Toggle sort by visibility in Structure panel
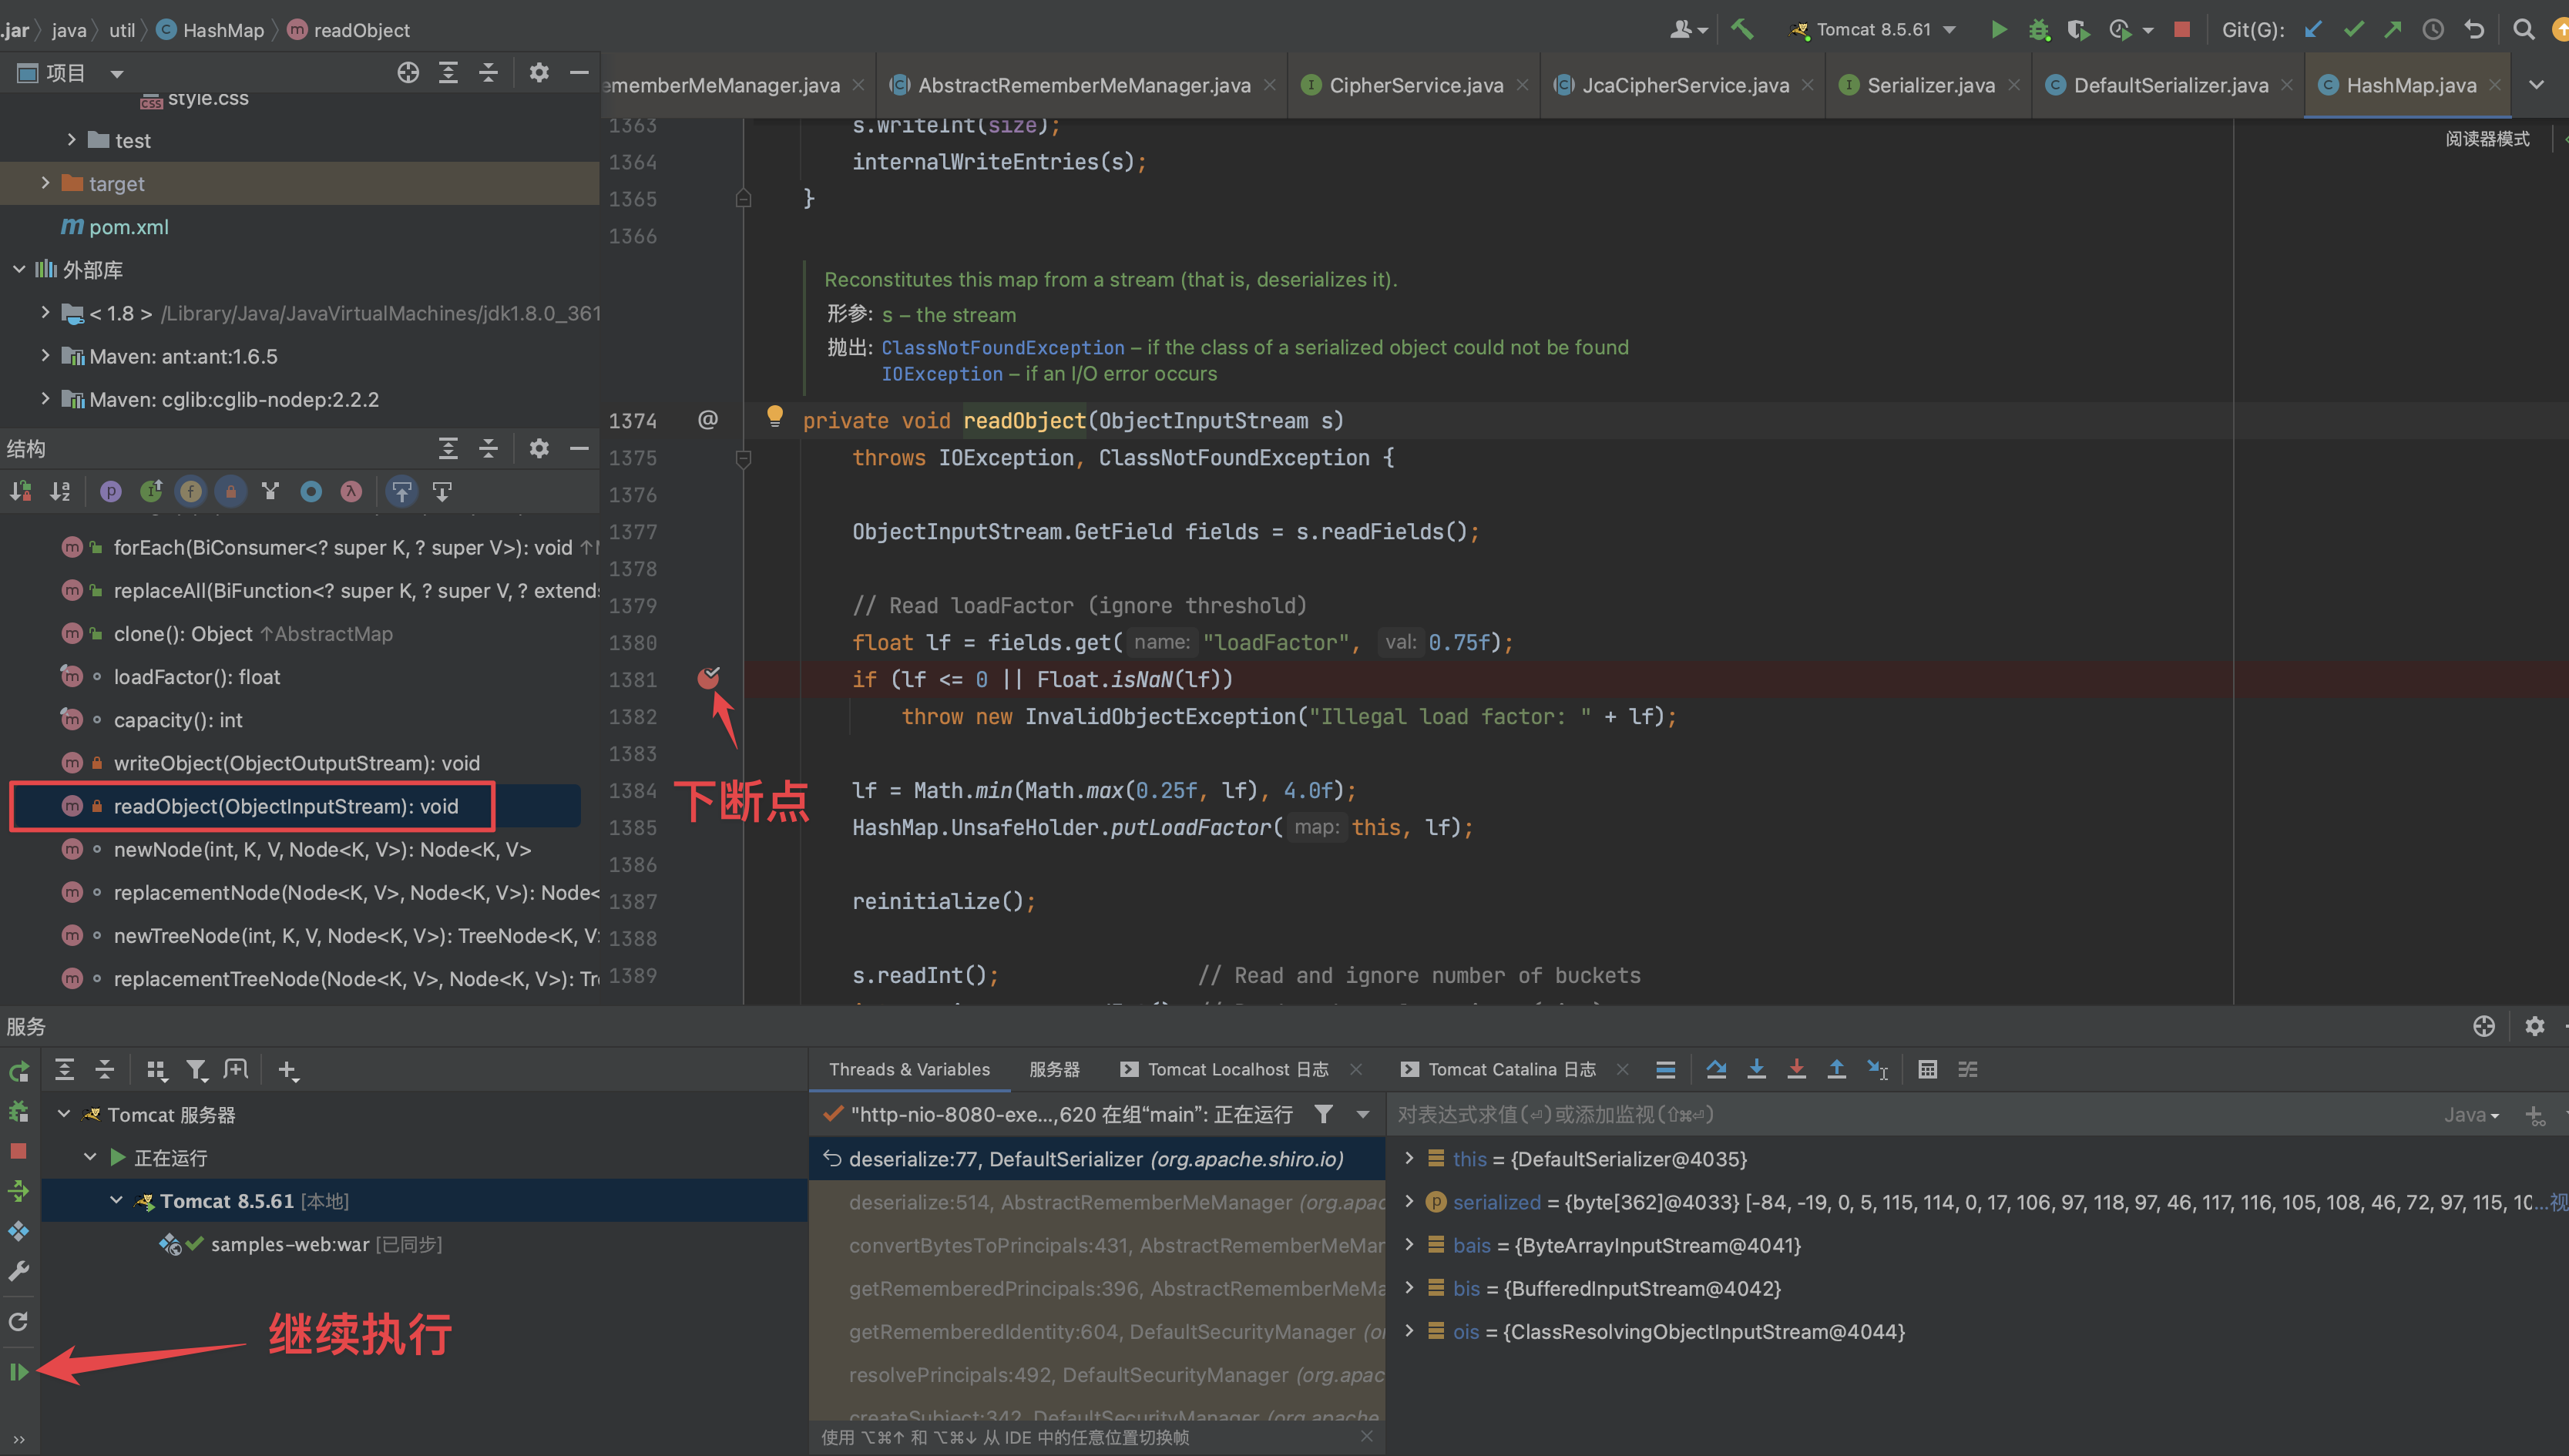2569x1456 pixels. coord(20,491)
